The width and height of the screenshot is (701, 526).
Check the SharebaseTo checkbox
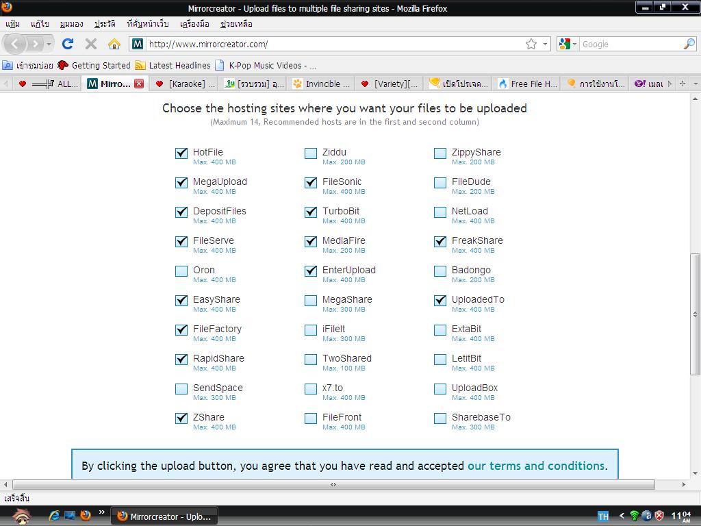pyautogui.click(x=440, y=418)
